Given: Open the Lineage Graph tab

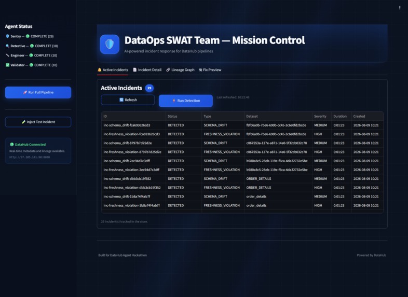Looking at the screenshot, I should pos(180,70).
